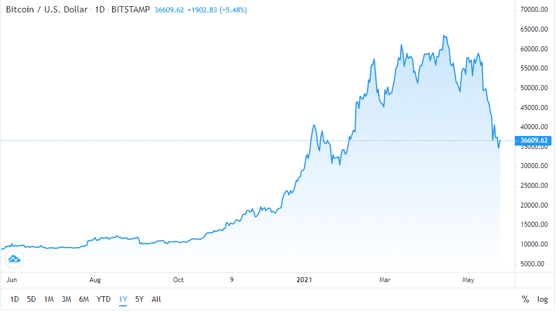This screenshot has width=556, height=312.
Task: Enable the log scale toggle
Action: 542,299
